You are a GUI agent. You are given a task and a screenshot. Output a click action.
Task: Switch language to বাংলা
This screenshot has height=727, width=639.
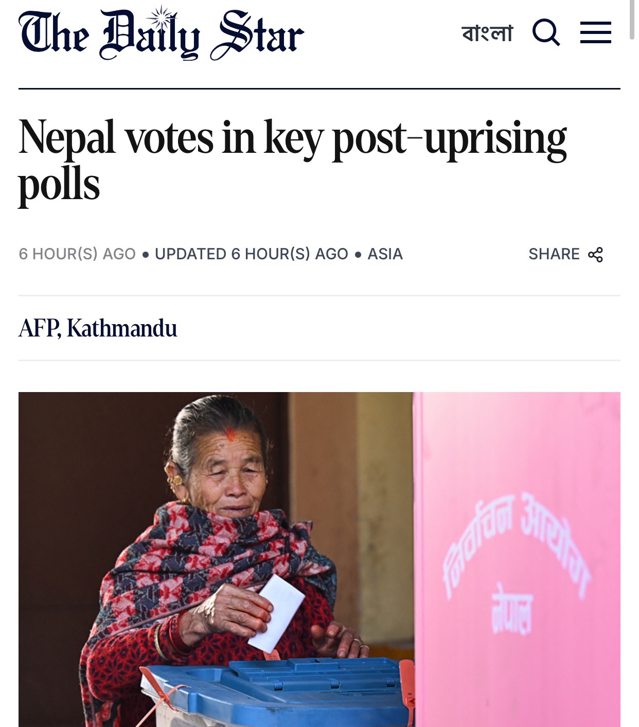pos(487,33)
